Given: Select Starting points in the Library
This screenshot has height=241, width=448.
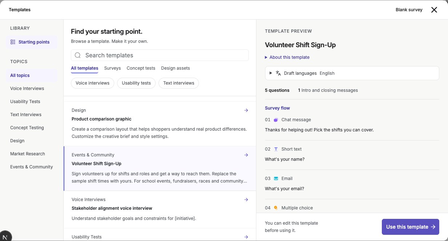Looking at the screenshot, I should tap(32, 42).
